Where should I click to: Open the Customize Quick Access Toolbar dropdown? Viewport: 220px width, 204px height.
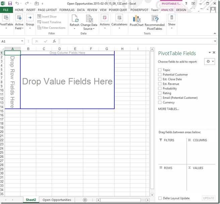point(42,3)
